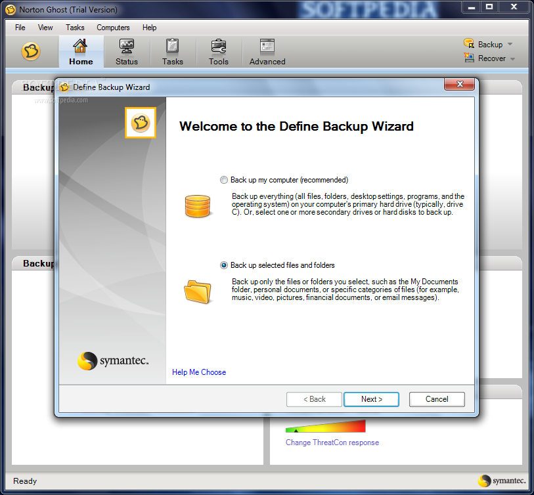The image size is (534, 495).
Task: Click the Home house icon in toolbar
Action: 80,46
